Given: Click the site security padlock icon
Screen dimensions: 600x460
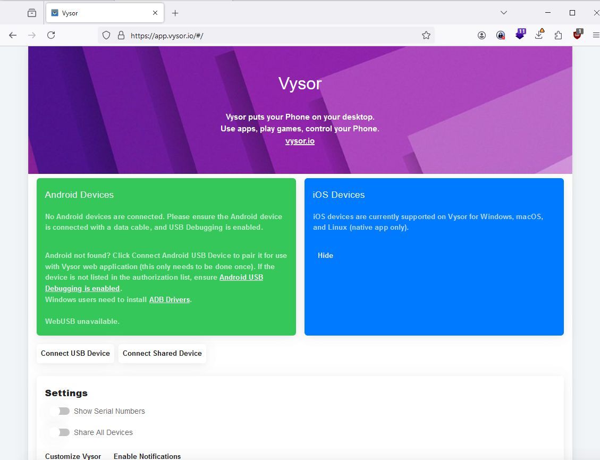Looking at the screenshot, I should (x=121, y=35).
